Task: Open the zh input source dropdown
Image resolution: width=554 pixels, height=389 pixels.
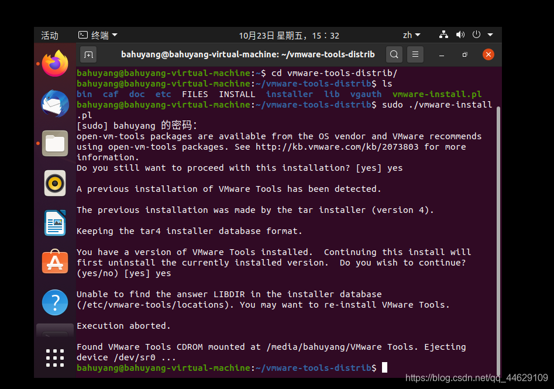Action: point(412,35)
